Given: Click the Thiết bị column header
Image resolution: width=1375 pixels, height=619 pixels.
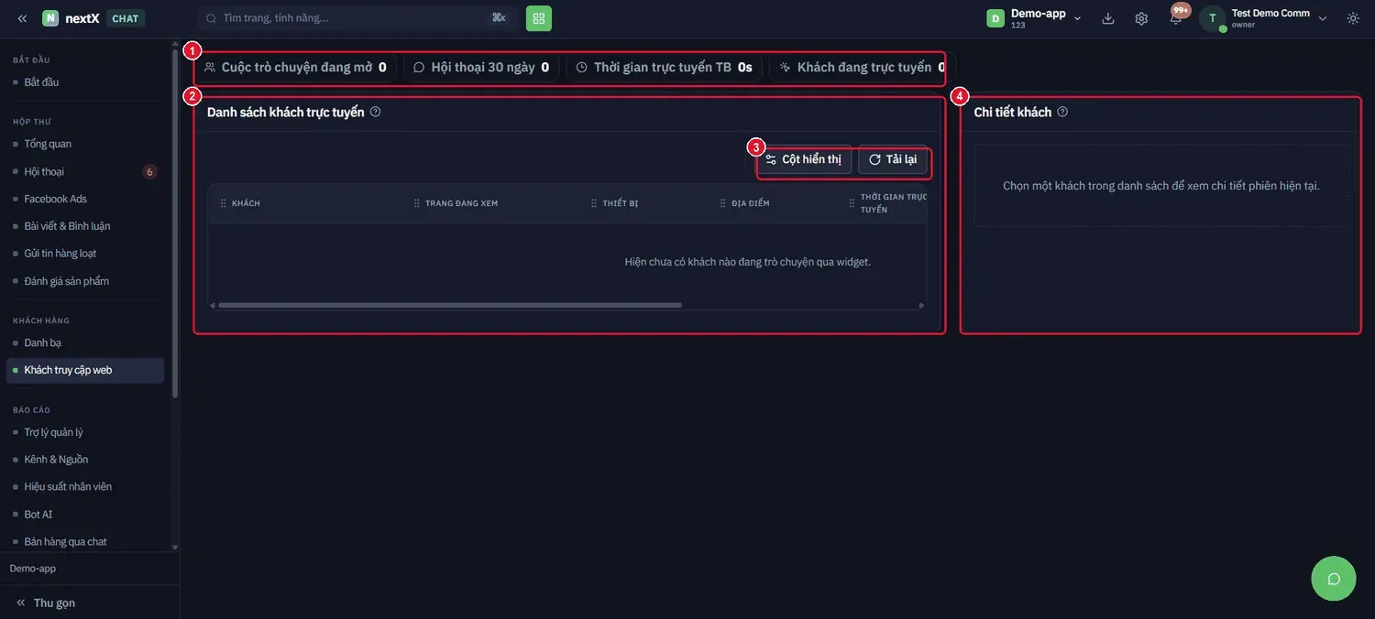Looking at the screenshot, I should (621, 203).
